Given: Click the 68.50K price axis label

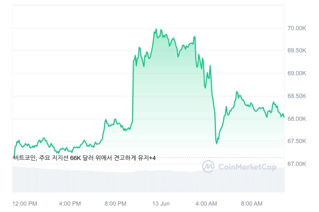Looking at the screenshot, I should click(297, 96).
